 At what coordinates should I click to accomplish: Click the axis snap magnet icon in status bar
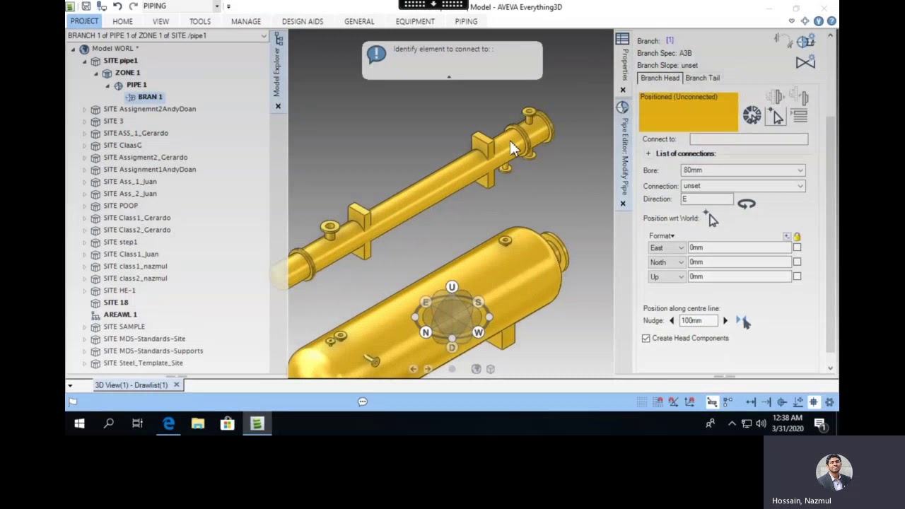pos(689,402)
